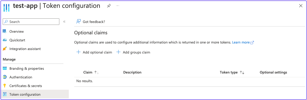The height and width of the screenshot is (100, 307).
Task: Click the Branding & properties icon
Action: (x=5, y=68)
